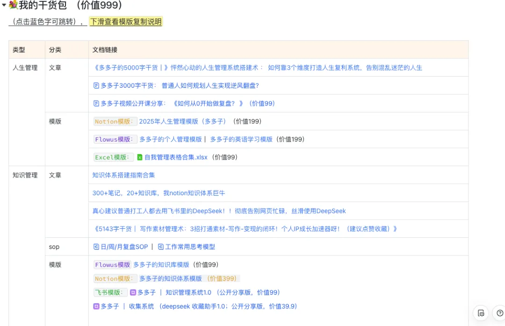The width and height of the screenshot is (505, 326).
Task: Open the document outline floating button
Action: pyautogui.click(x=481, y=313)
